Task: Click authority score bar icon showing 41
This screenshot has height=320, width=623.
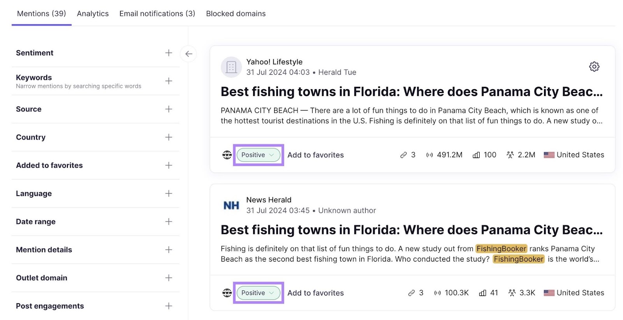Action: pos(482,293)
